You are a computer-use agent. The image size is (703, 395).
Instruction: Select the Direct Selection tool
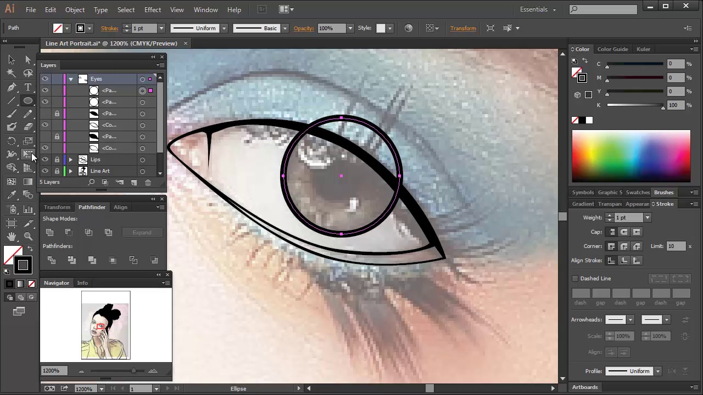coord(28,59)
